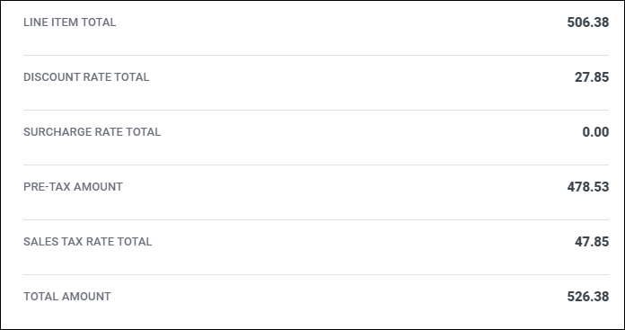Select the pre-tax value 478.53
625x330 pixels.
[588, 187]
